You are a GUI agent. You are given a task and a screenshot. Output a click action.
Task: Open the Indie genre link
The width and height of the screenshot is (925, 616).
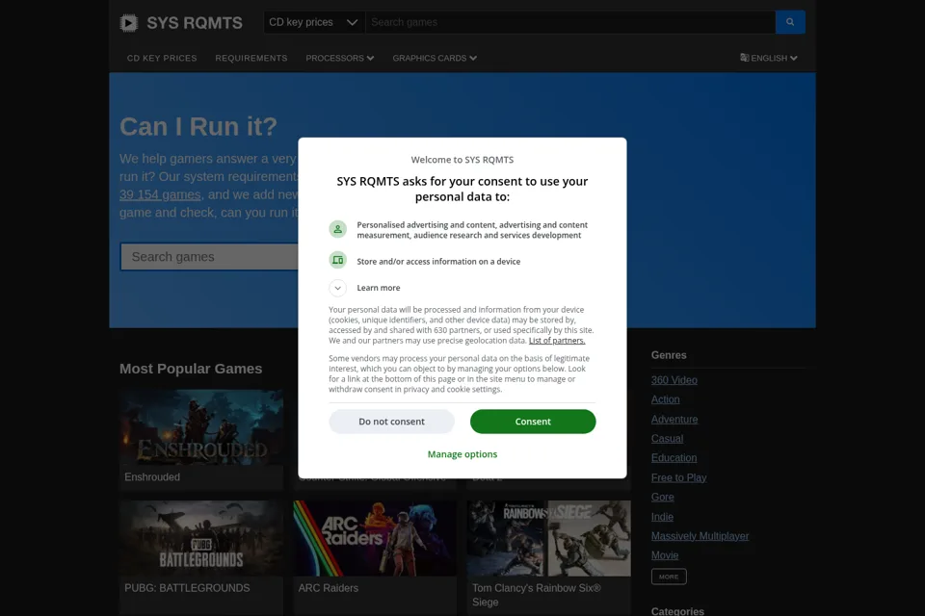tap(662, 516)
